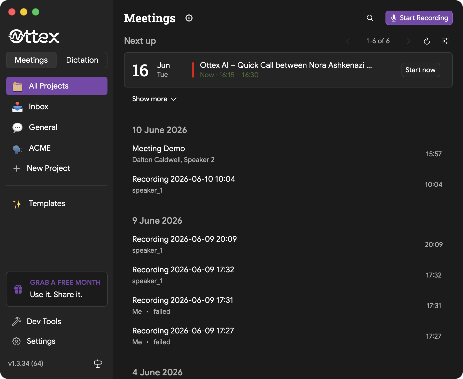The height and width of the screenshot is (379, 463).
Task: Click the microphone icon in Start Recording
Action: (393, 18)
